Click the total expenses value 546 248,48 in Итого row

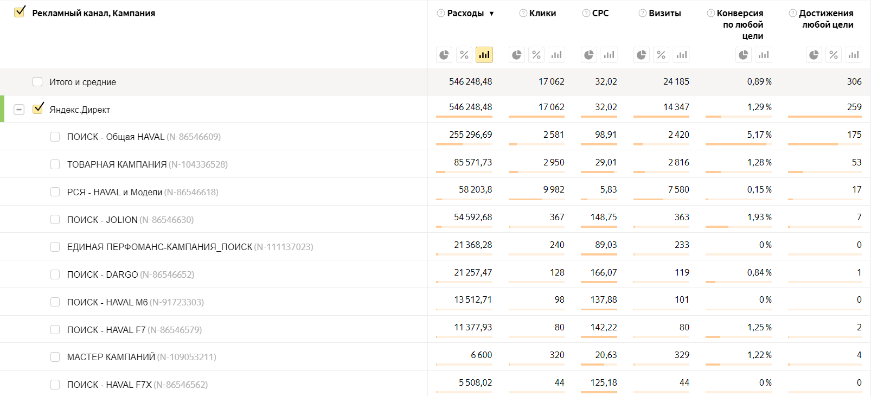pos(470,81)
